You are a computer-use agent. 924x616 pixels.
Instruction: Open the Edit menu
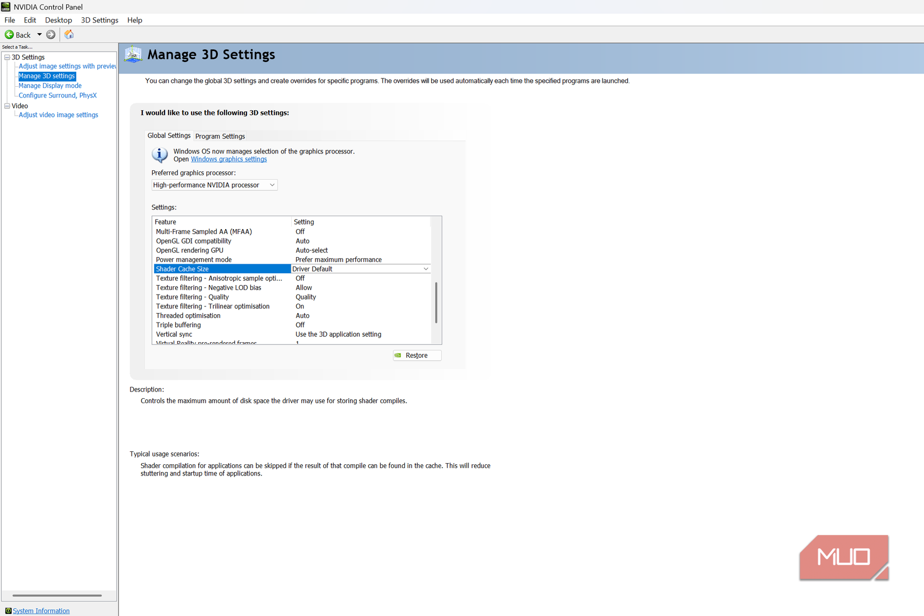[30, 20]
